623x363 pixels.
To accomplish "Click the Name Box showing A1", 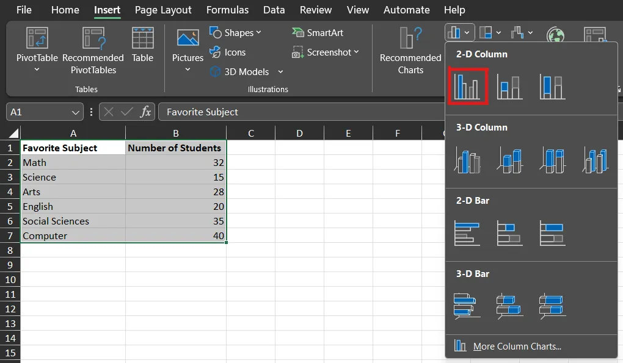I will pos(45,112).
